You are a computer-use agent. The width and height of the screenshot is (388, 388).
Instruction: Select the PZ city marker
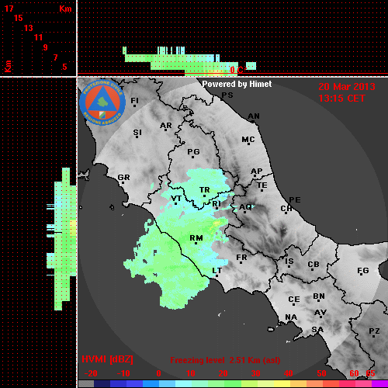click(374, 336)
